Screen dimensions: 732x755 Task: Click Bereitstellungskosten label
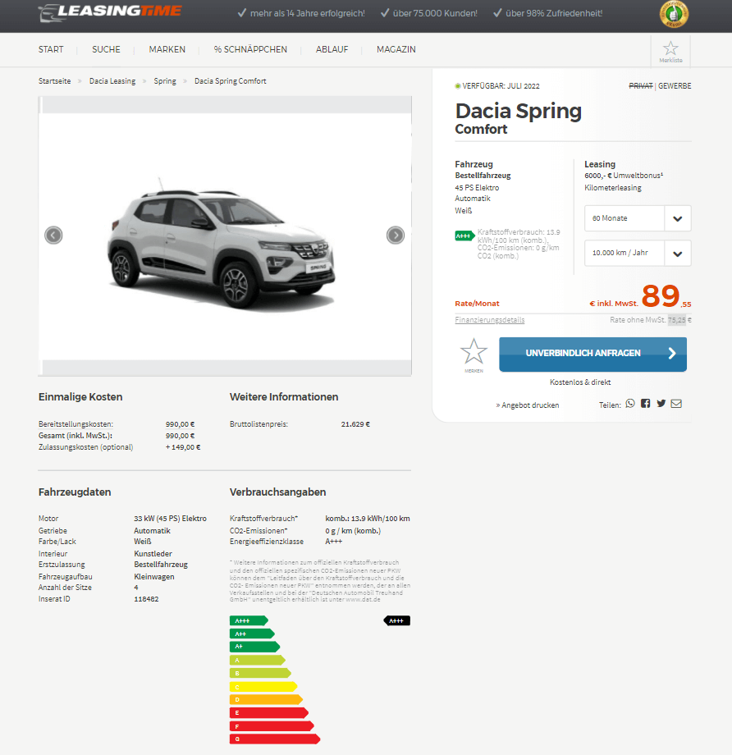[x=75, y=424]
